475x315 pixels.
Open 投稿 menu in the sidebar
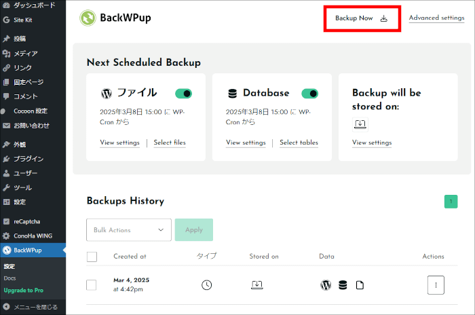33,39
